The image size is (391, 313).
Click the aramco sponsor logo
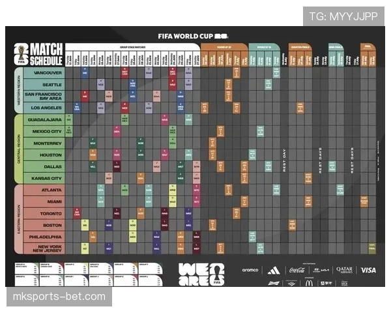pyautogui.click(x=250, y=270)
